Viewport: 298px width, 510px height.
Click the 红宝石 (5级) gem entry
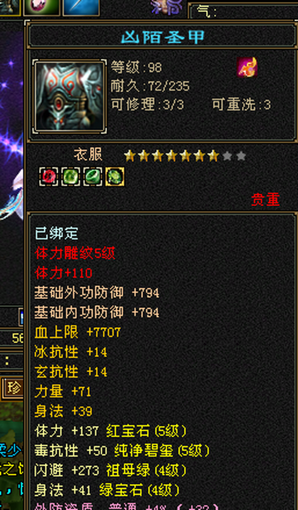tap(147, 431)
